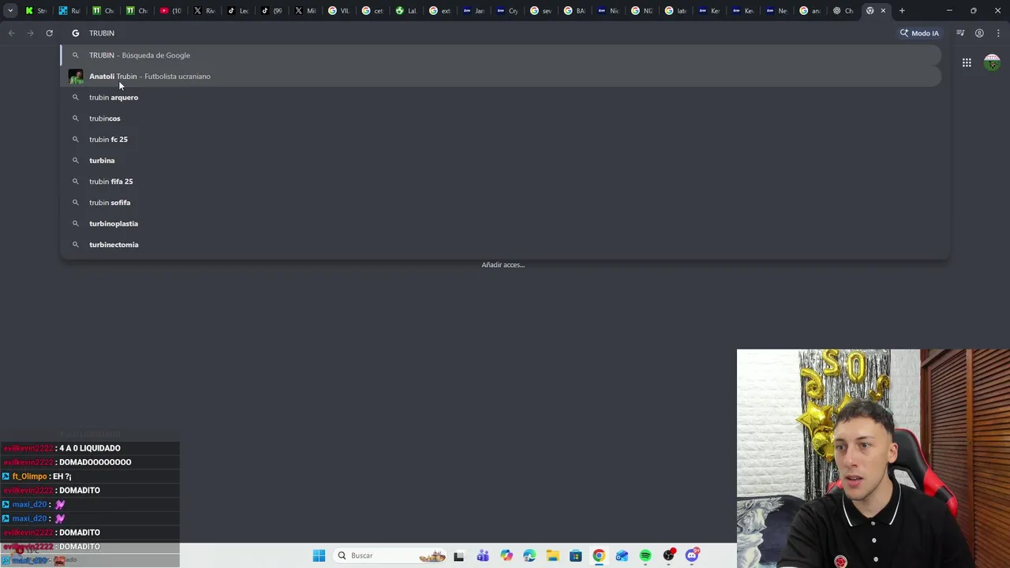1010x568 pixels.
Task: Open the media controls icon in toolbar
Action: pyautogui.click(x=960, y=33)
